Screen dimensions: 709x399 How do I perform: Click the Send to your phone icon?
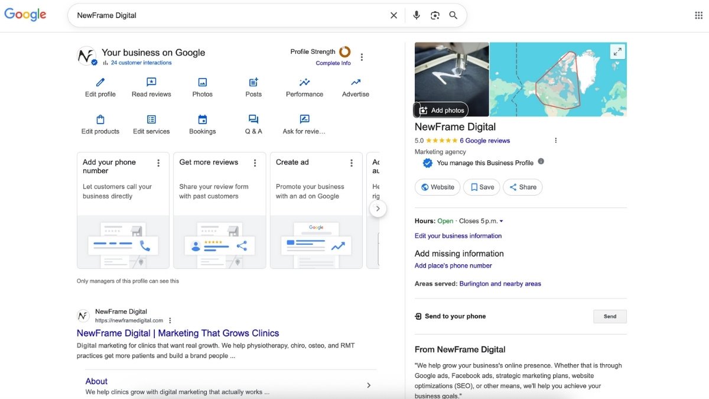pos(418,316)
